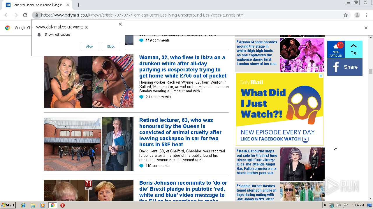Screen dimensions: 373x209
Task: Click the Housing worker Rachael Wynne summary text
Action: point(184,87)
